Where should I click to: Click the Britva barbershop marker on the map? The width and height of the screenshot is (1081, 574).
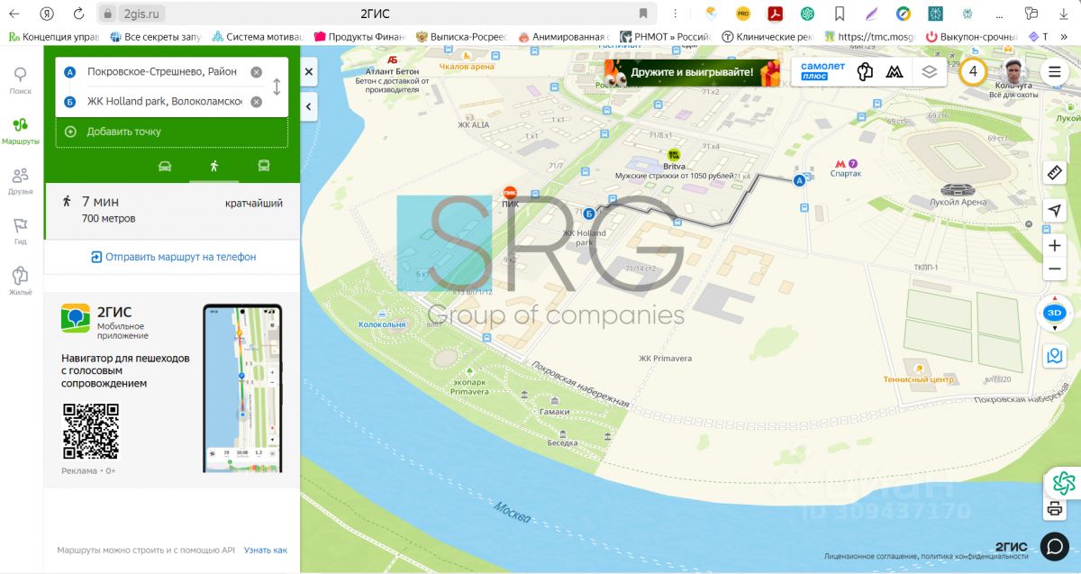click(674, 156)
